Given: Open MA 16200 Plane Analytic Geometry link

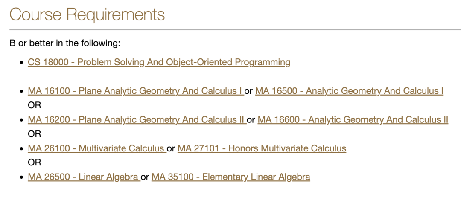Looking at the screenshot, I should click(x=137, y=120).
